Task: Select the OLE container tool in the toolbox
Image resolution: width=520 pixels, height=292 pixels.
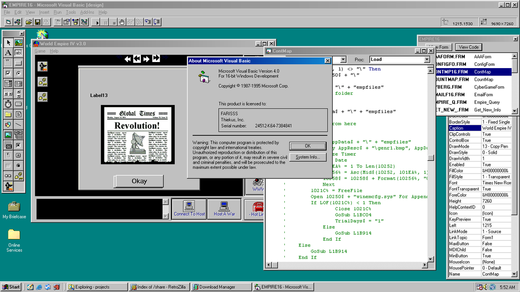Action: [8, 145]
